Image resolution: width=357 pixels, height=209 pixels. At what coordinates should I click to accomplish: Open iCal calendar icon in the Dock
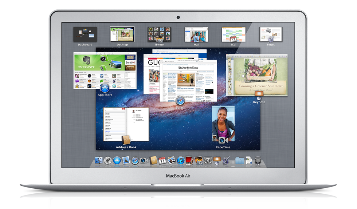coord(162,161)
